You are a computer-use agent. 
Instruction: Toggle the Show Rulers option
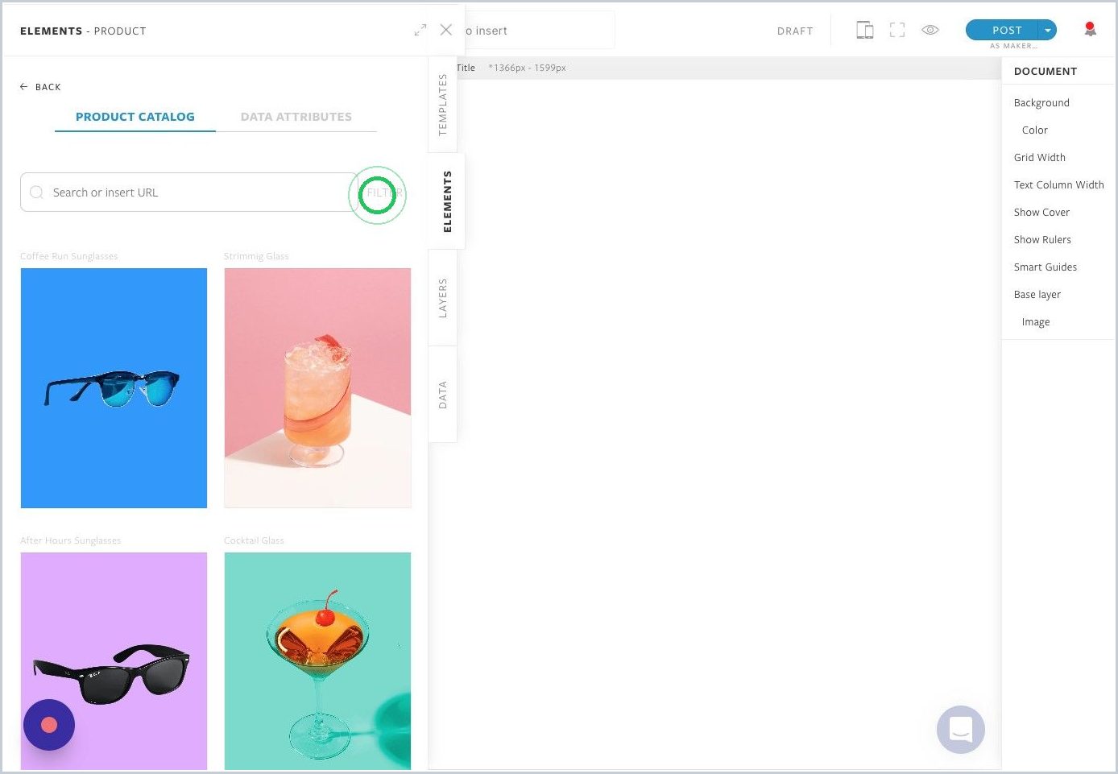(1042, 240)
